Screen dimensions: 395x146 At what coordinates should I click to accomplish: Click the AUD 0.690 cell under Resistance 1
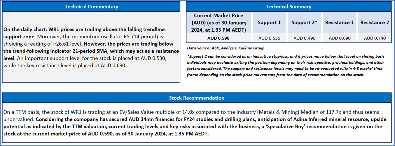[x=339, y=38]
